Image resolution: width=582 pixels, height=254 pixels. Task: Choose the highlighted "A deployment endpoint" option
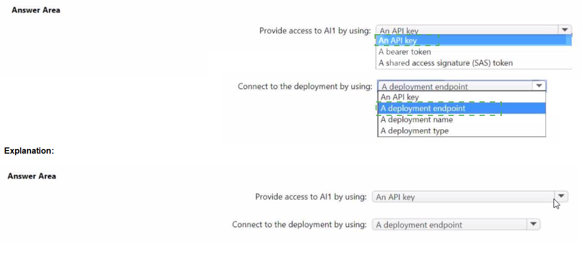point(423,109)
